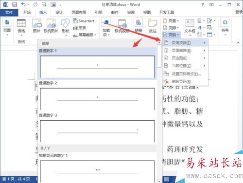Insert a SmartArt graphic
243x183 pixels.
pyautogui.click(x=84, y=21)
